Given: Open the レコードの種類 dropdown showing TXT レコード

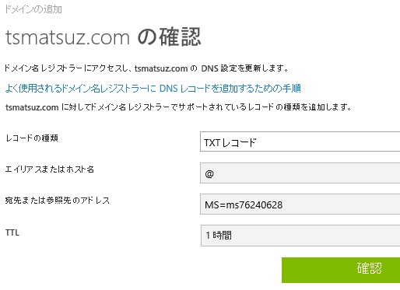Looking at the screenshot, I should click(300, 142).
